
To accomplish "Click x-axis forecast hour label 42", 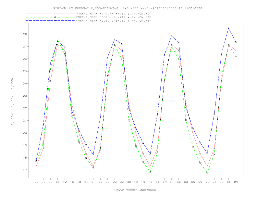I will [136, 182].
